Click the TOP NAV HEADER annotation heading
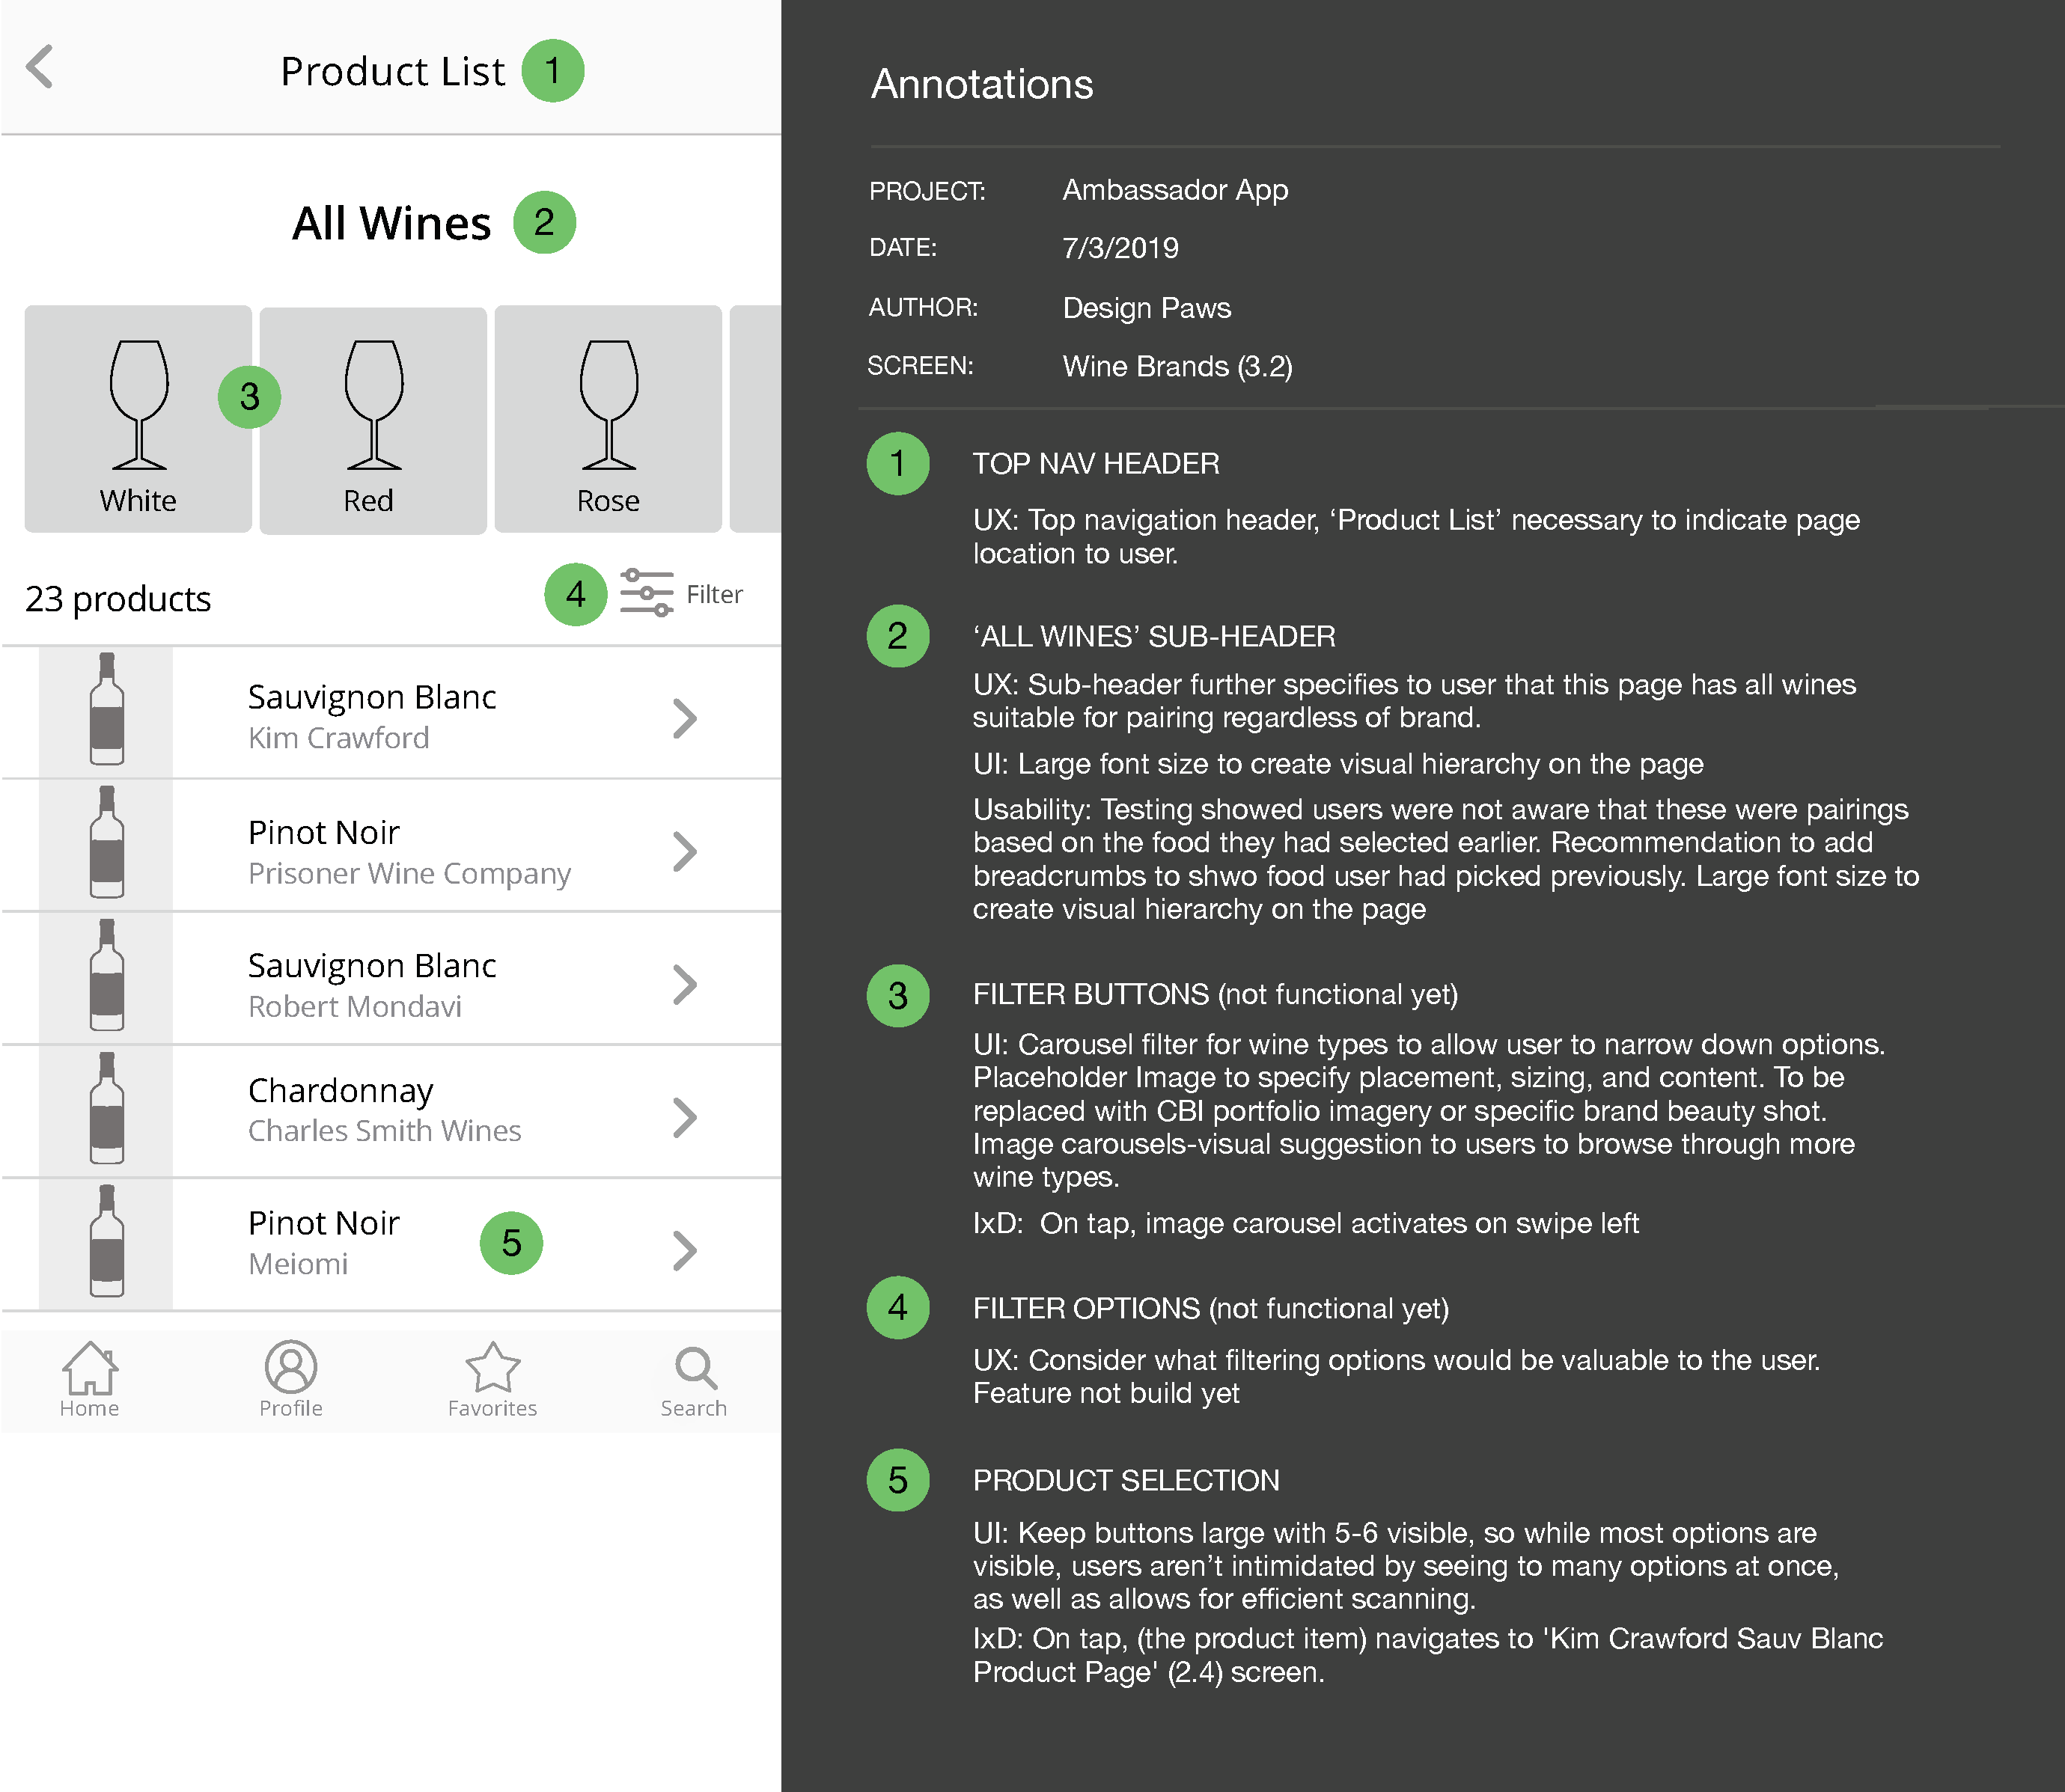Image resolution: width=2065 pixels, height=1792 pixels. (1096, 464)
